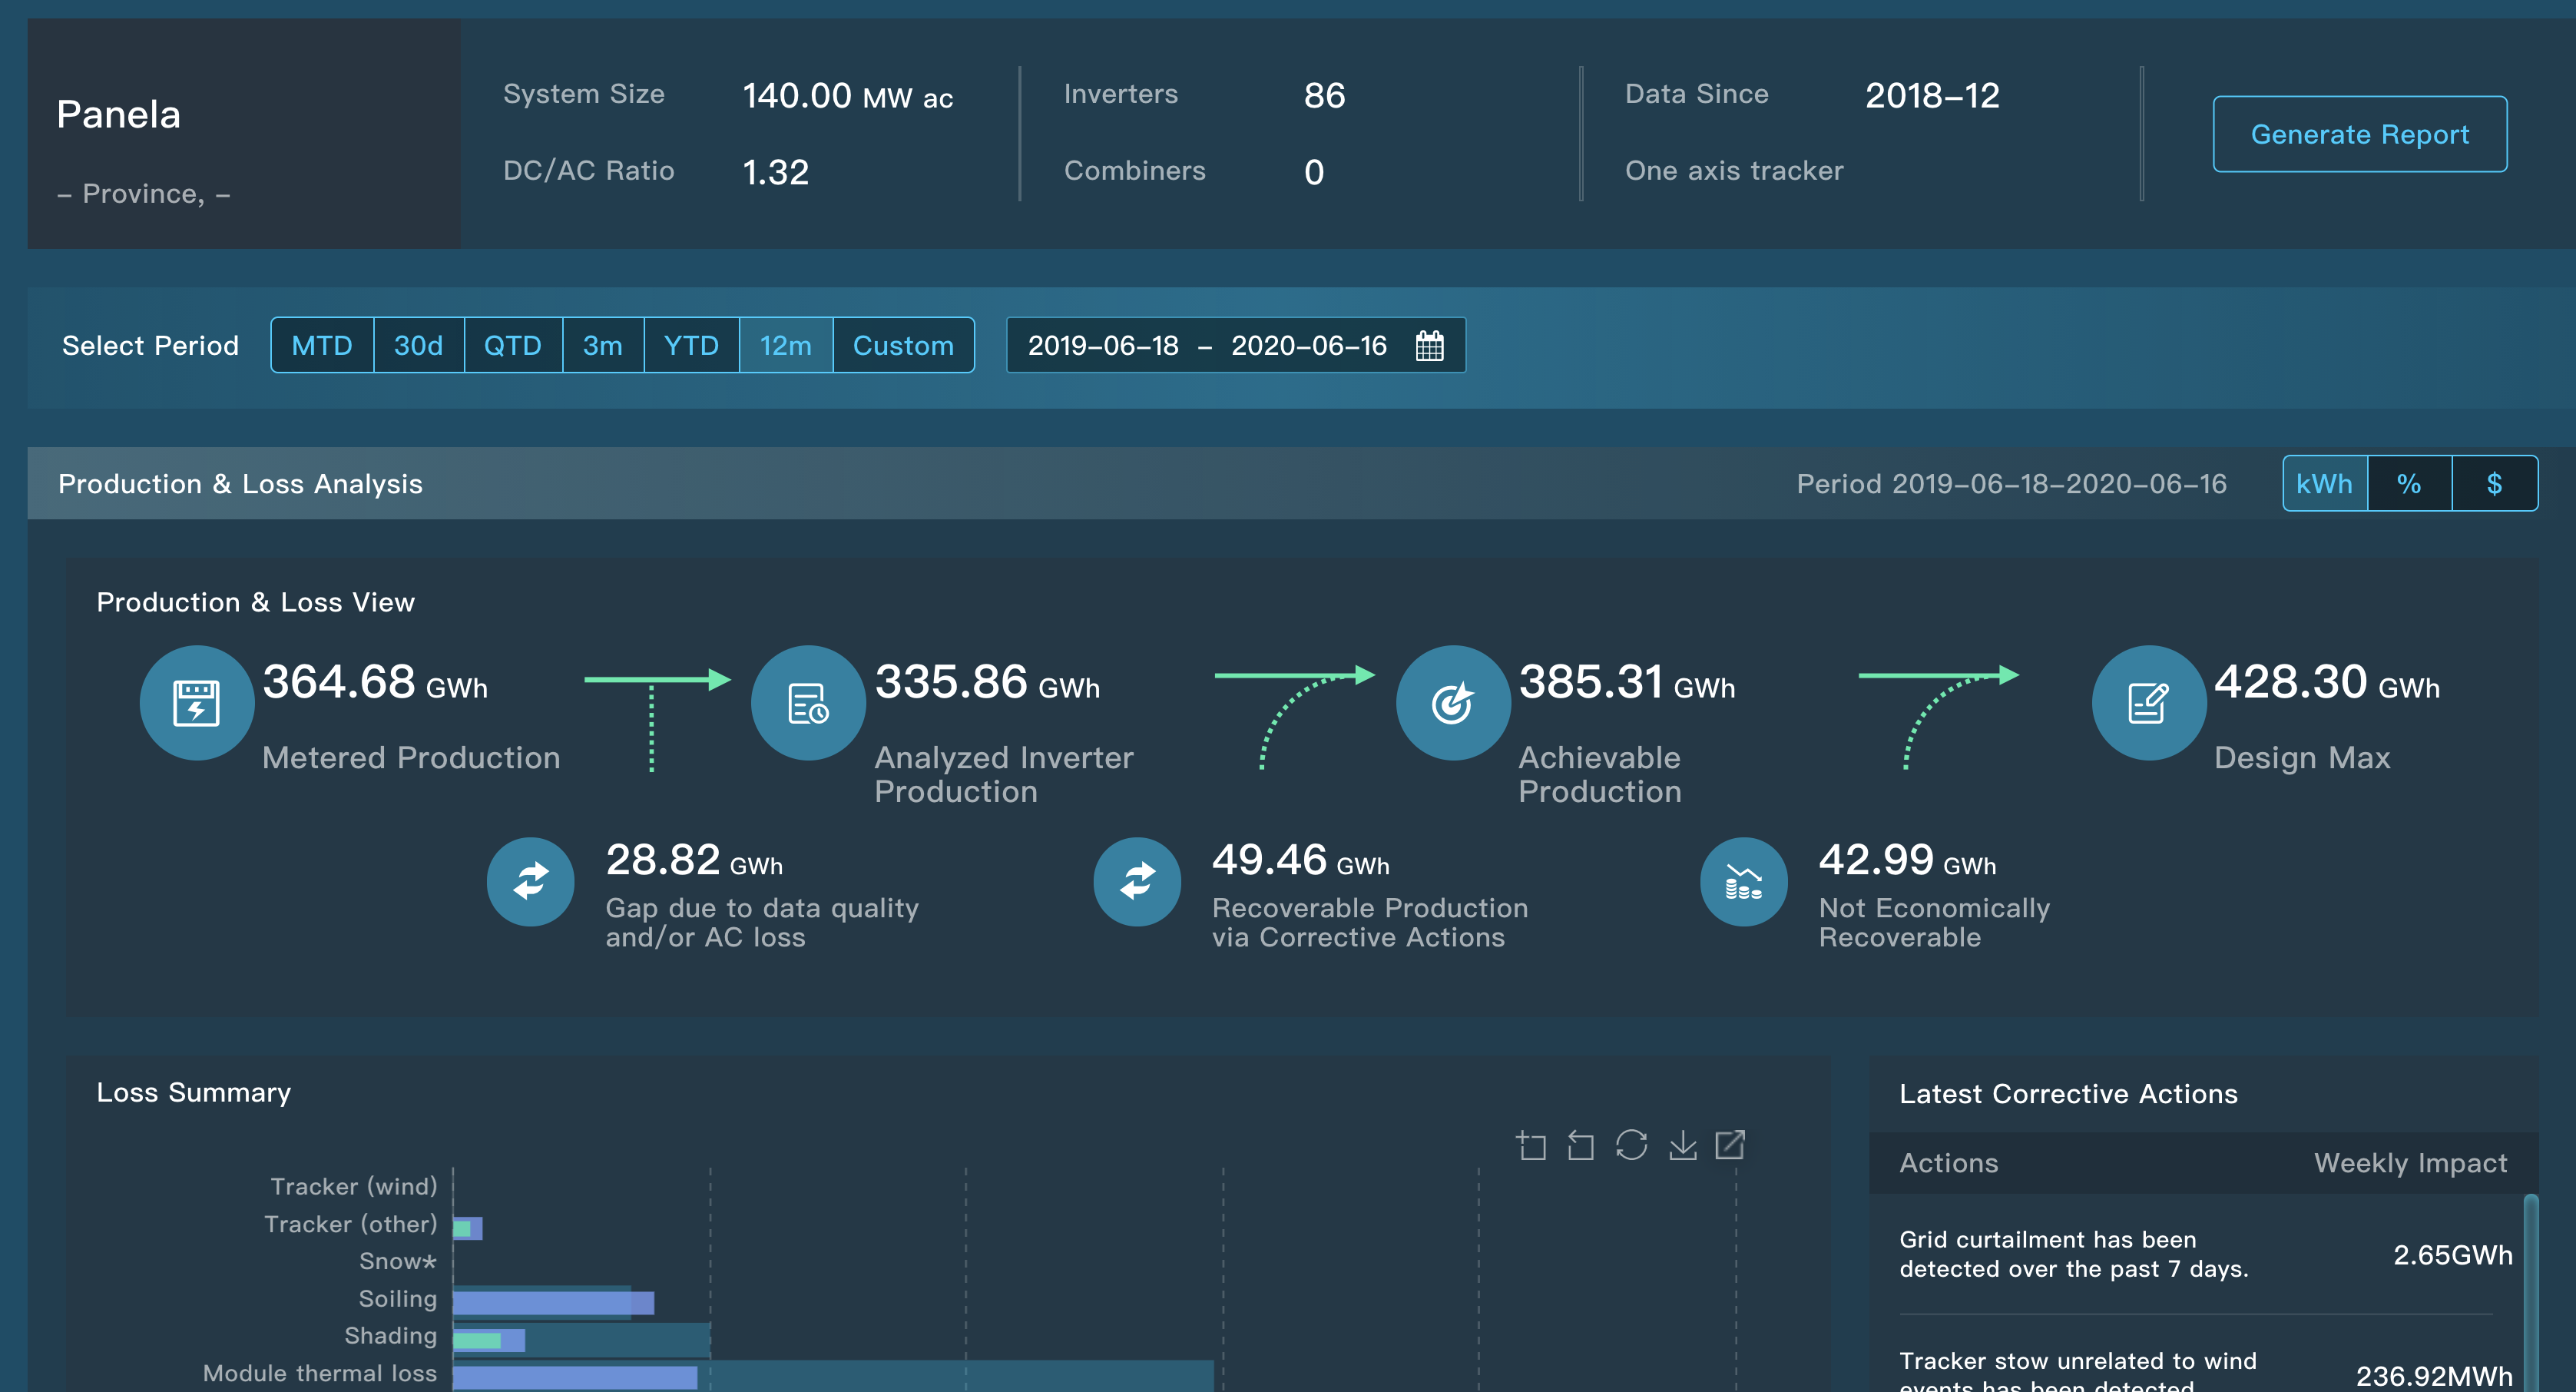
Task: Click the Panela site name
Action: [119, 115]
